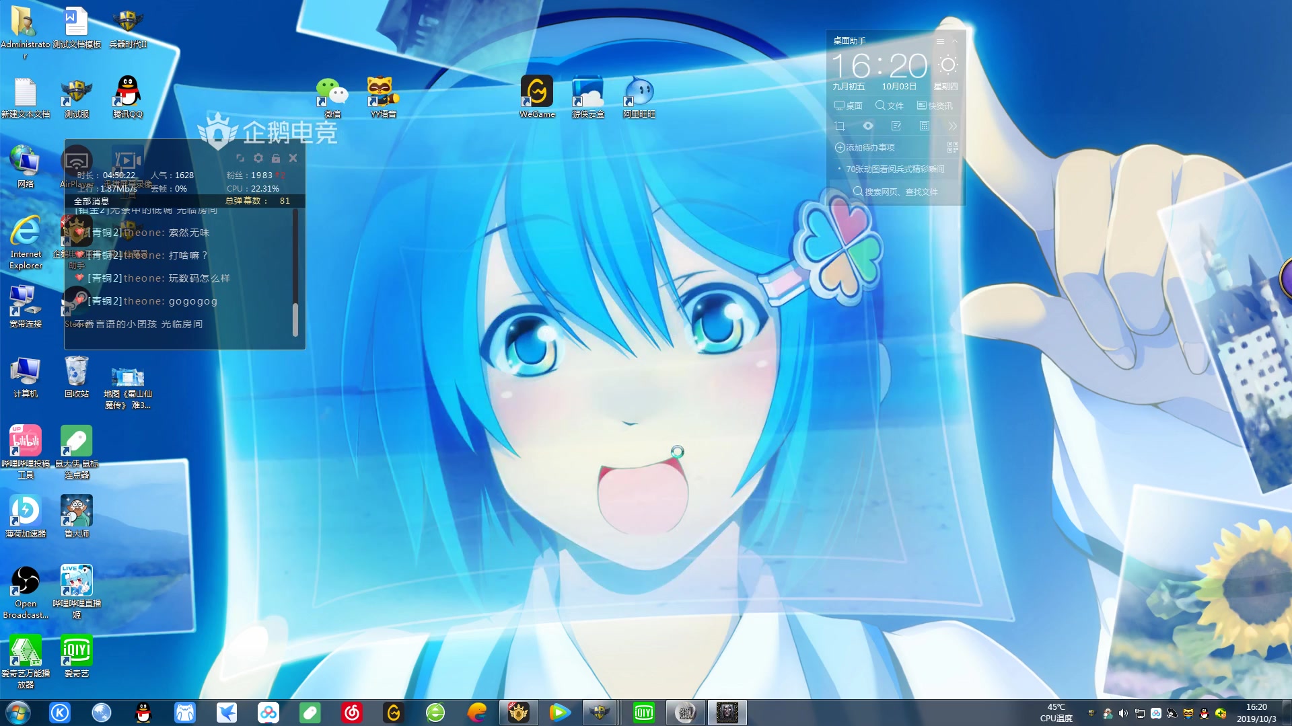The height and width of the screenshot is (726, 1292).
Task: Open the 游侠云盒 desktop shortcut
Action: point(588,98)
